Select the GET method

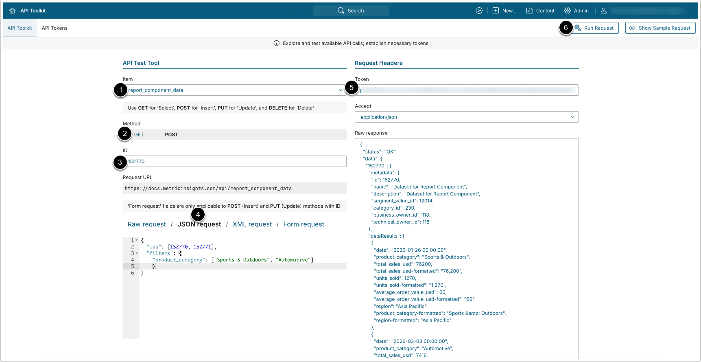coord(139,135)
